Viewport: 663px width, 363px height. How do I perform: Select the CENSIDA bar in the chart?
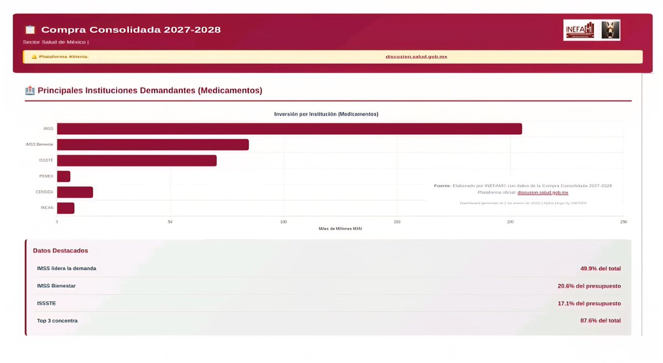(x=75, y=192)
